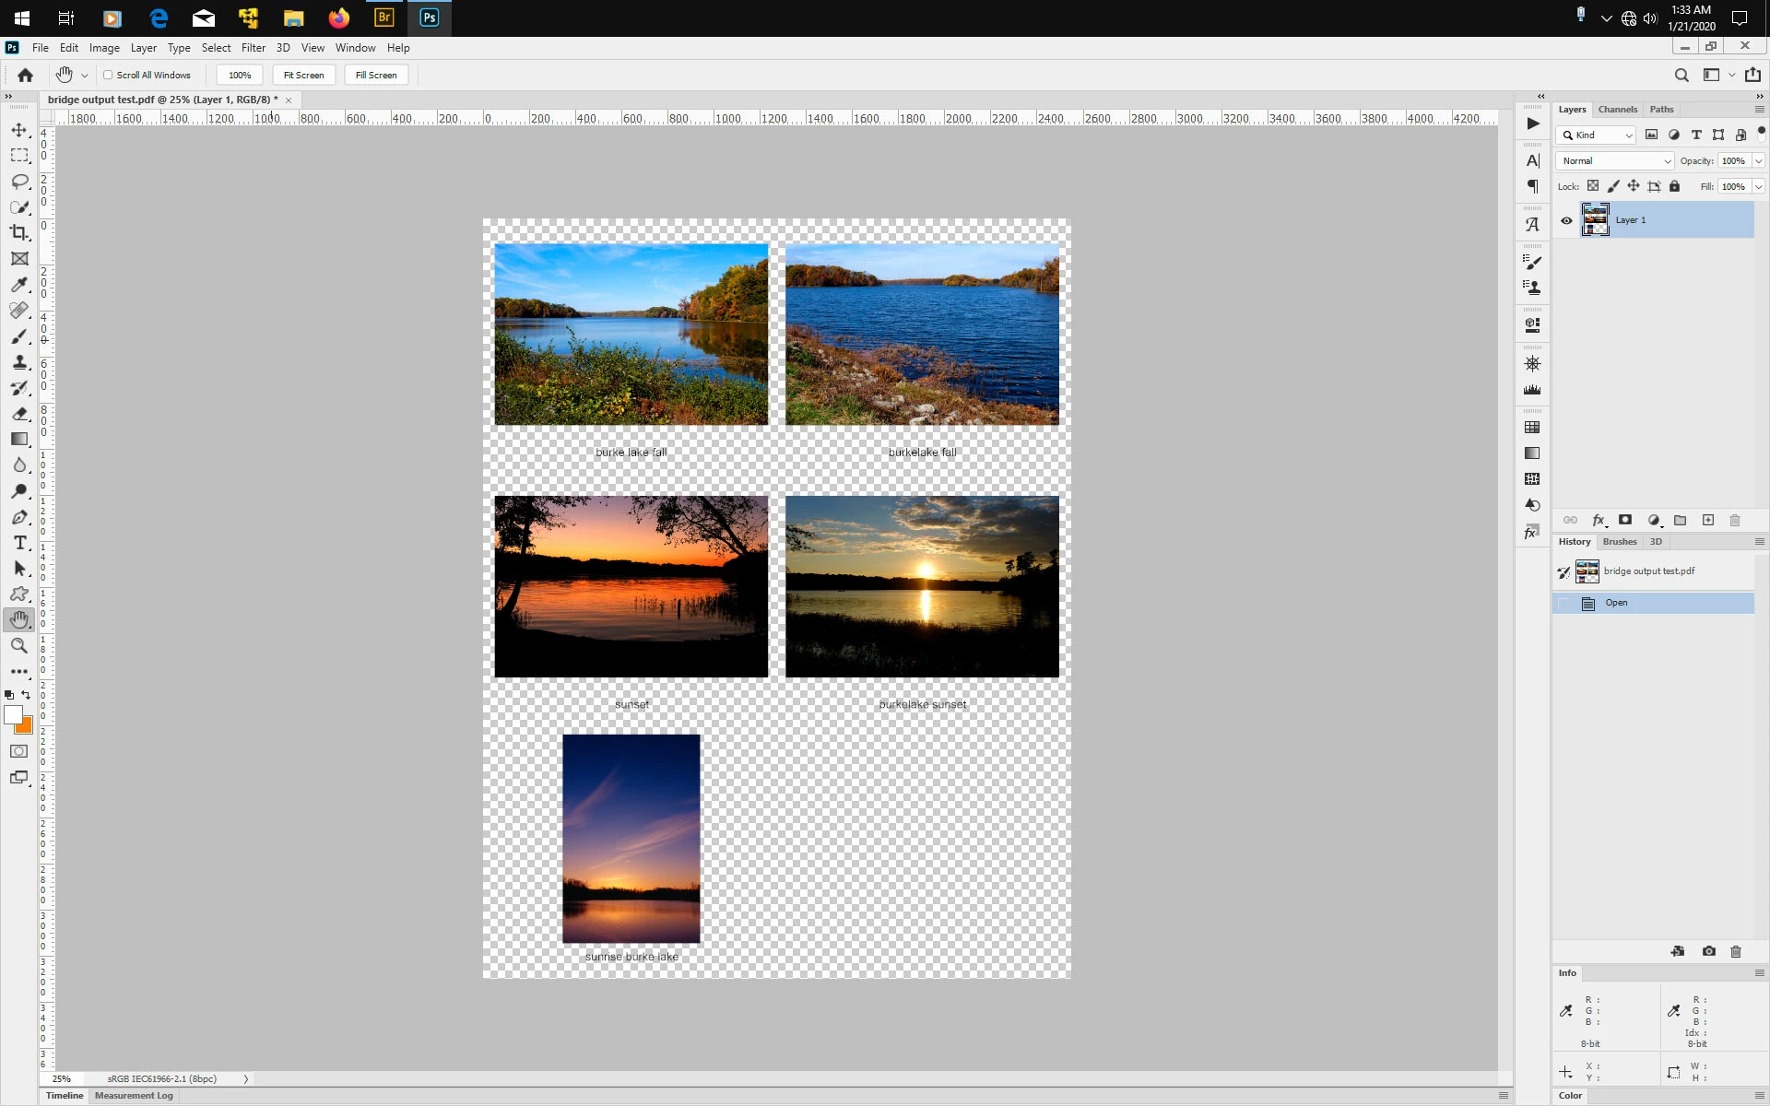1770x1106 pixels.
Task: Select the Eraser tool
Action: [x=19, y=414]
